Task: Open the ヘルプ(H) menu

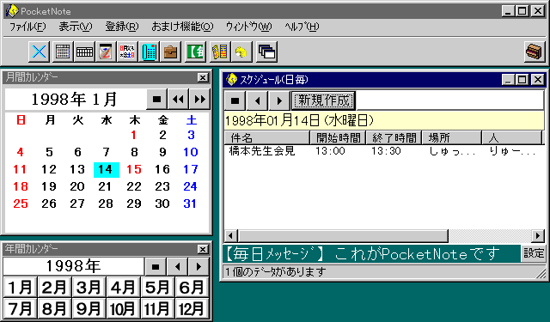Action: 302,27
